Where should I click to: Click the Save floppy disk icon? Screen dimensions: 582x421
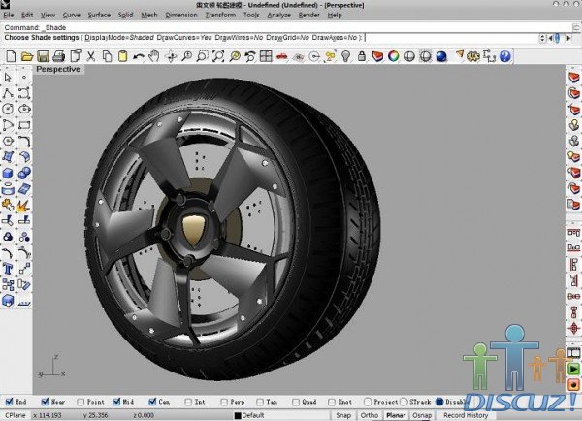coord(43,56)
